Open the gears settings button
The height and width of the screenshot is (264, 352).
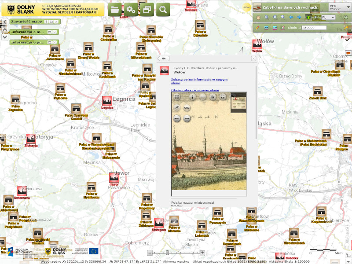coord(131,10)
